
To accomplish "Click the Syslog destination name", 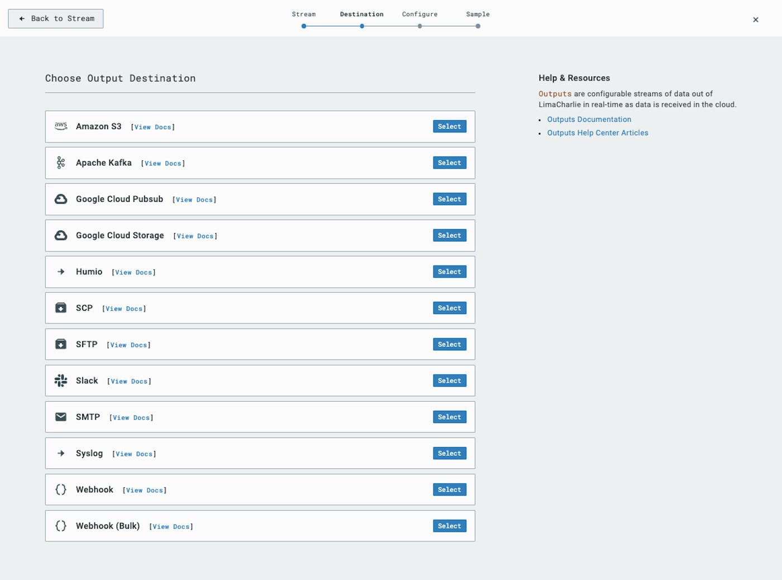I will pyautogui.click(x=89, y=453).
